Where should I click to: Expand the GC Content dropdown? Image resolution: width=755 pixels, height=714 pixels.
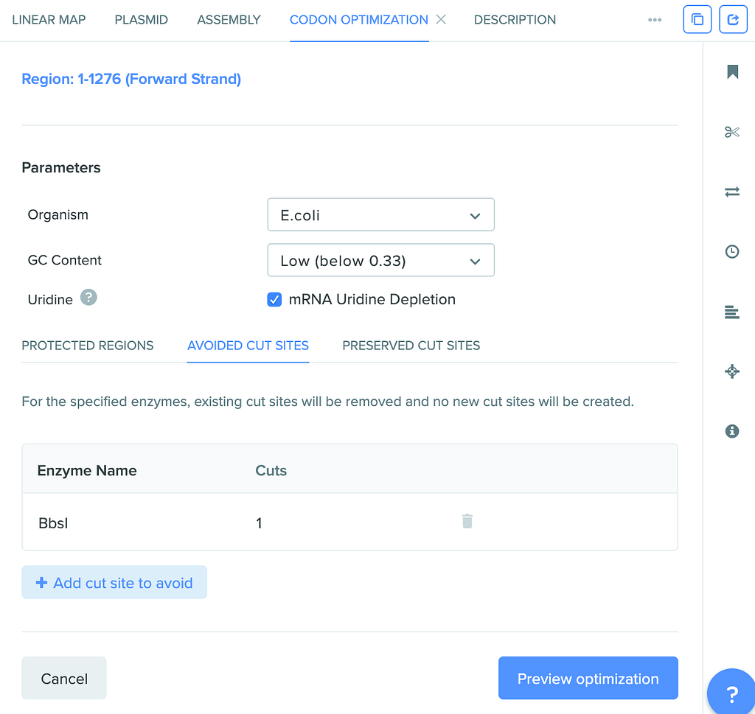click(x=380, y=261)
